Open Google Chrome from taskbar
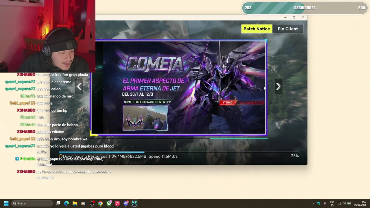This screenshot has width=370, height=208. (x=100, y=203)
